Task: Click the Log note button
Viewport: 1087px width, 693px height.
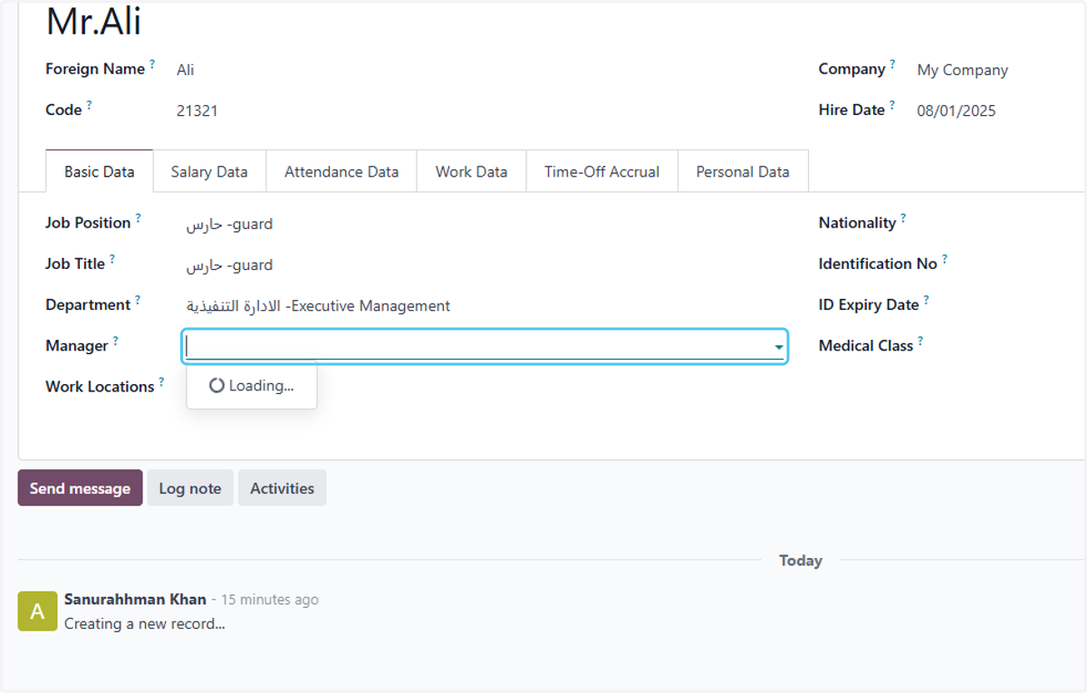Action: 190,488
